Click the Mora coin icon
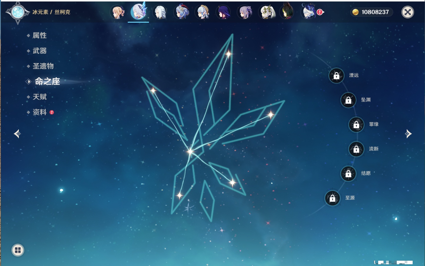This screenshot has width=425, height=266. pos(356,12)
